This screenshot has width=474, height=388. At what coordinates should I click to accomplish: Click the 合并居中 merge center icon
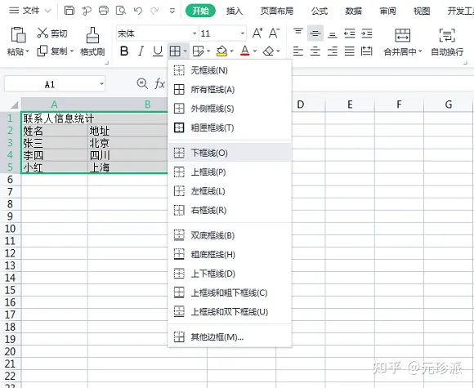pos(403,42)
